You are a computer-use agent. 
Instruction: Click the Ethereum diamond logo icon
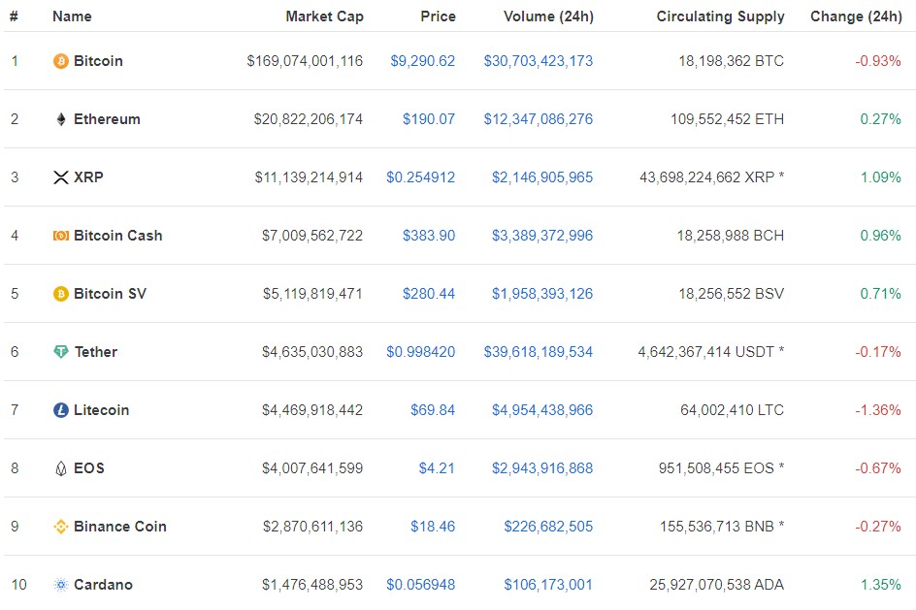[x=61, y=119]
